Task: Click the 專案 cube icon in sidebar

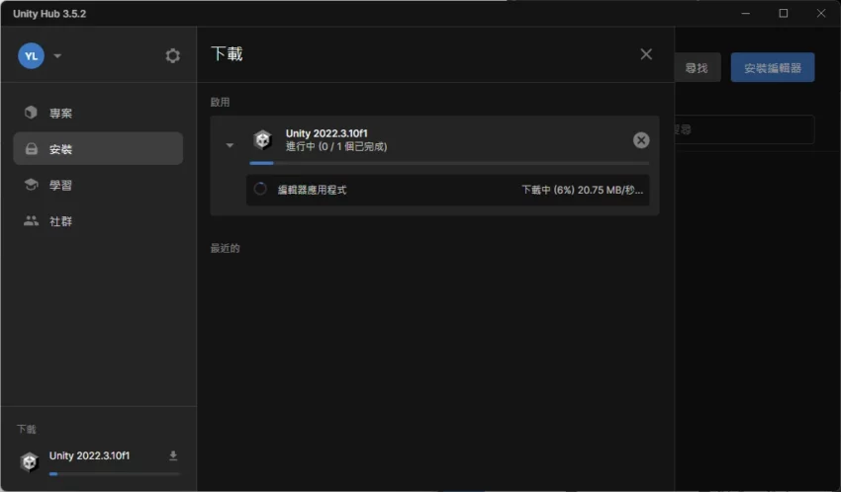Action: click(x=31, y=113)
